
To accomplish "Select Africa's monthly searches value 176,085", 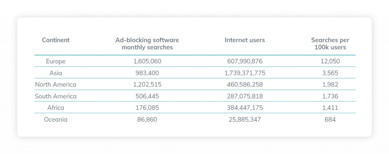I will (147, 108).
